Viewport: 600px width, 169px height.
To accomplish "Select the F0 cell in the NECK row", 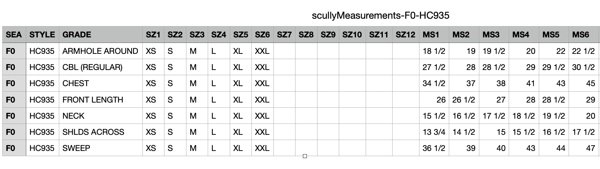I will (x=11, y=116).
